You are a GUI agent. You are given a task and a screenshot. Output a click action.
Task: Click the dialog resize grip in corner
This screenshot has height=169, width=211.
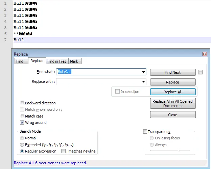pyautogui.click(x=206, y=165)
